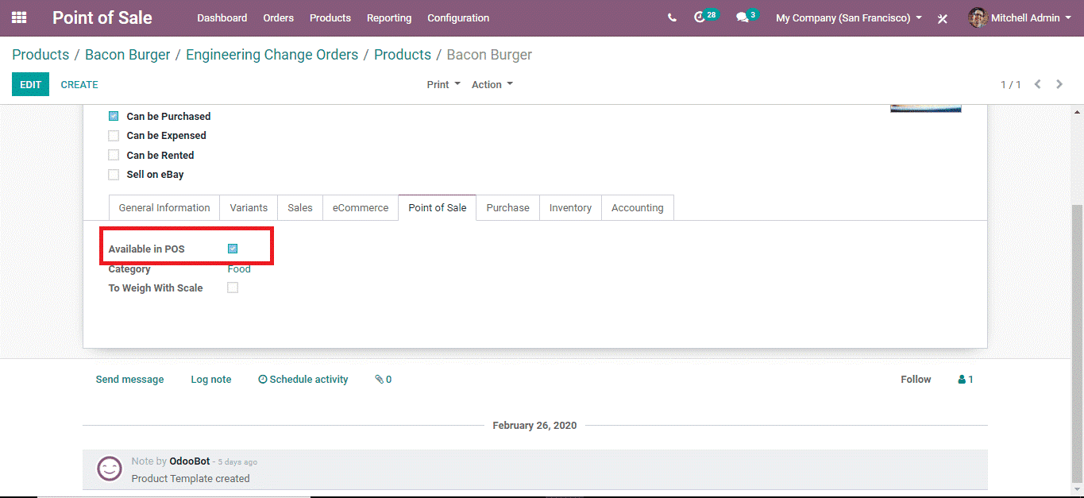This screenshot has height=498, width=1084.
Task: Expand the Action dropdown
Action: (x=492, y=84)
